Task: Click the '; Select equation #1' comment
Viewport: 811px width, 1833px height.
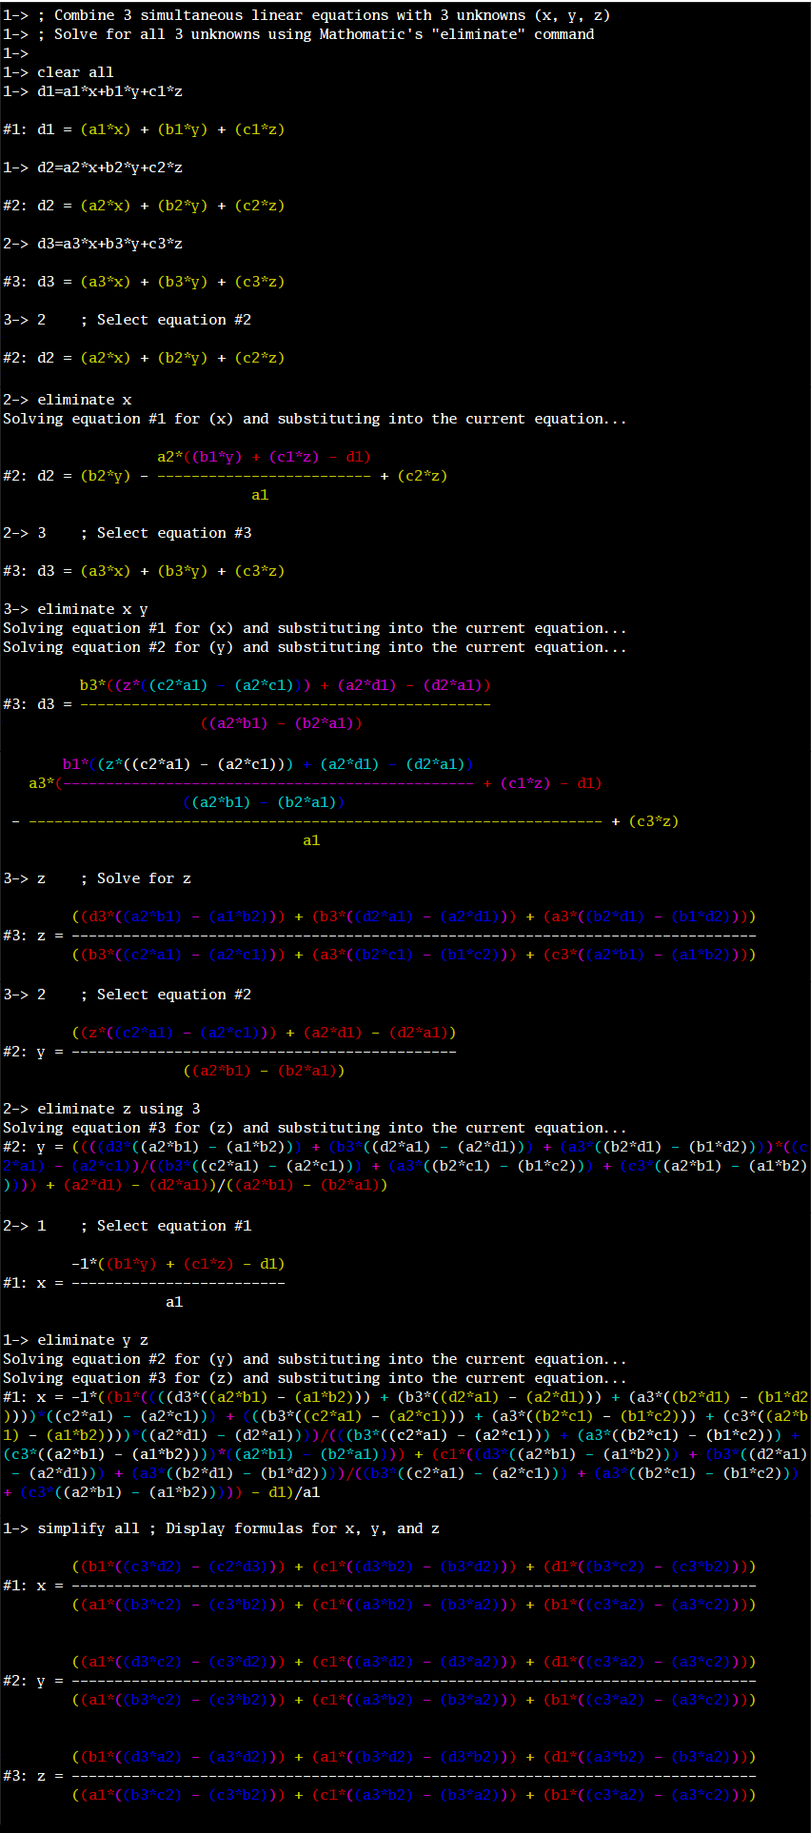Action: pyautogui.click(x=166, y=1226)
